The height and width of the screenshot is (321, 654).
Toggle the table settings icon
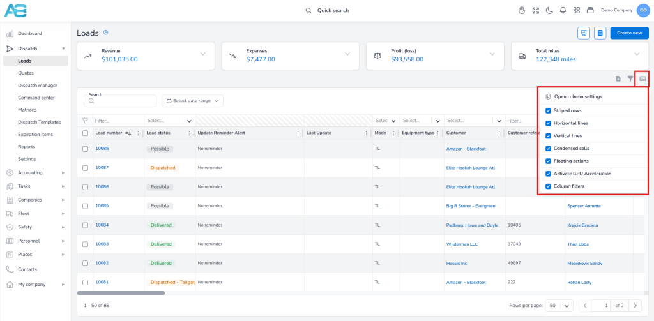pos(643,78)
